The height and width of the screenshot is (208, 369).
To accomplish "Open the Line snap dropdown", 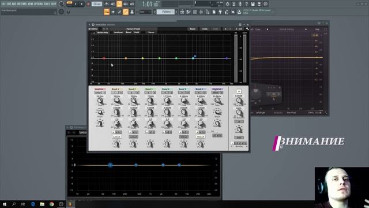I will coord(145,12).
